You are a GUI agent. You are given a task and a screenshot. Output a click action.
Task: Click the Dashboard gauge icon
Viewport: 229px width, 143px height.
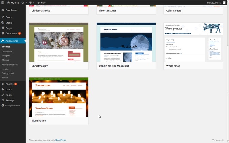3,10
